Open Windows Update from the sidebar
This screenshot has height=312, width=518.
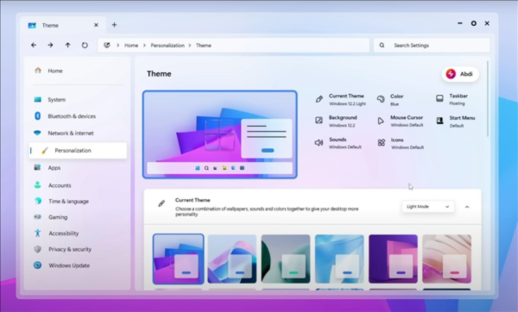(69, 266)
